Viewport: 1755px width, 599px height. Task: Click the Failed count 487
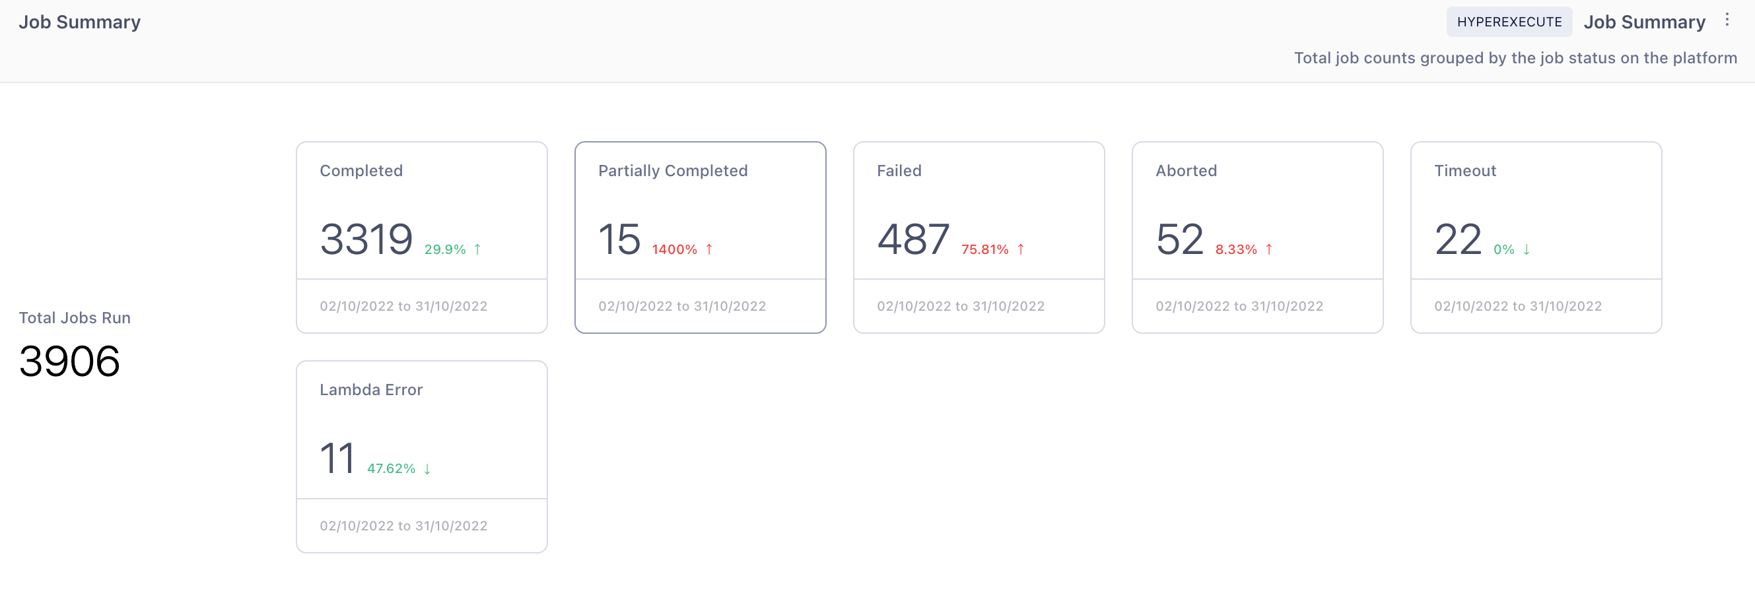click(913, 239)
